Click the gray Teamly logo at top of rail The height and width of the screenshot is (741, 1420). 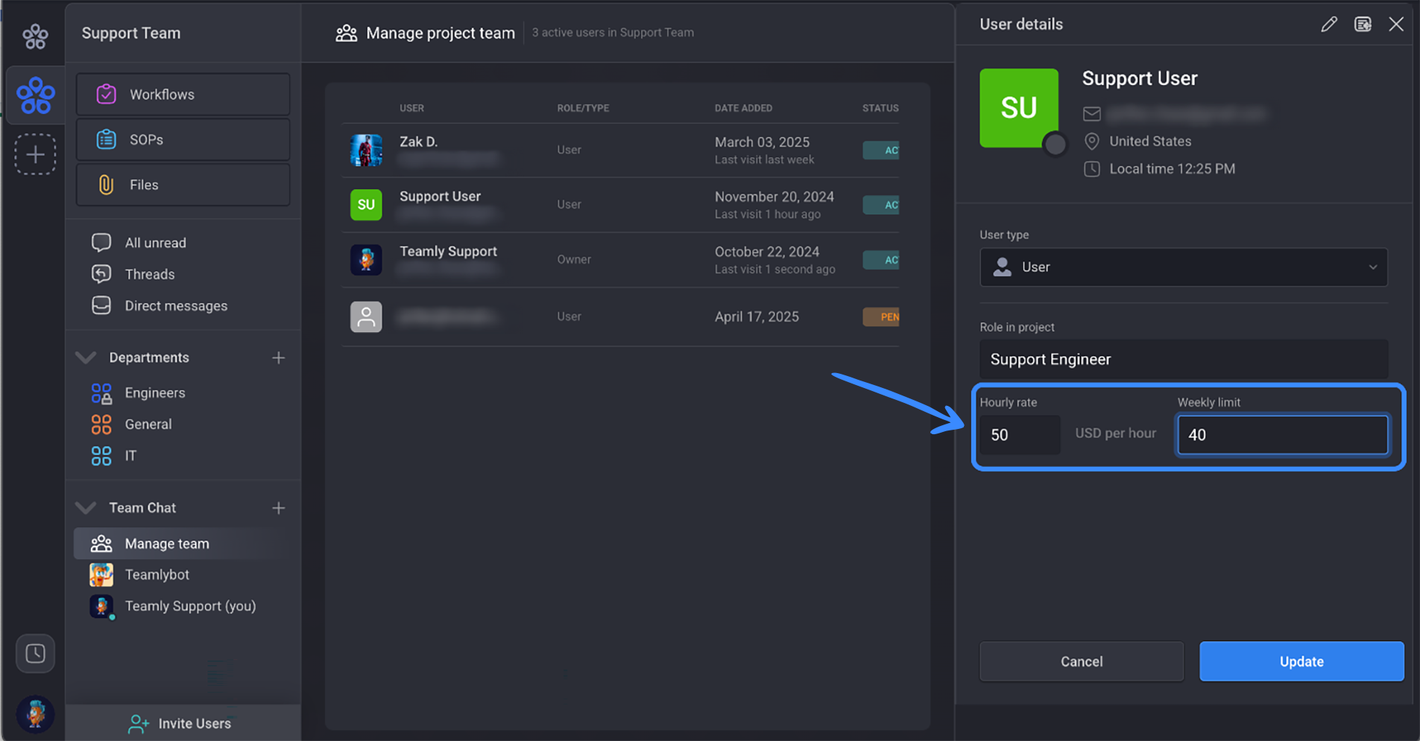tap(35, 35)
